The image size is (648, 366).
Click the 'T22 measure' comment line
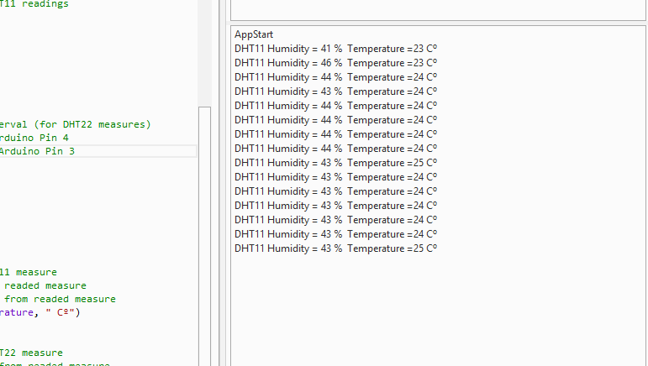pyautogui.click(x=31, y=353)
